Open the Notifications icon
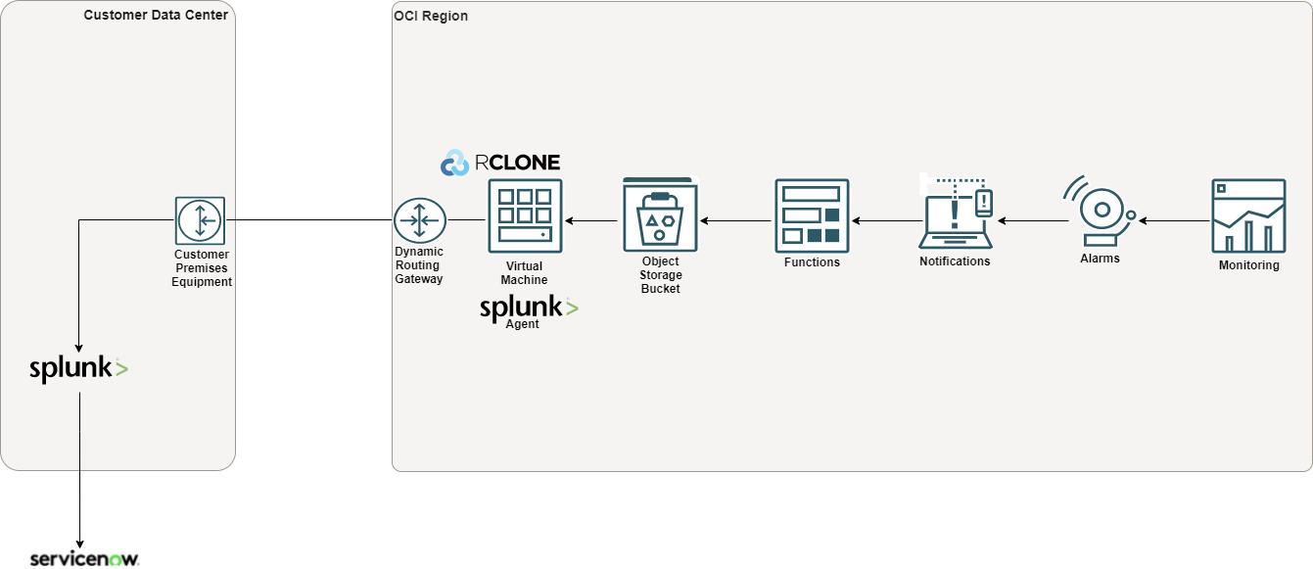This screenshot has height=569, width=1313. (953, 212)
